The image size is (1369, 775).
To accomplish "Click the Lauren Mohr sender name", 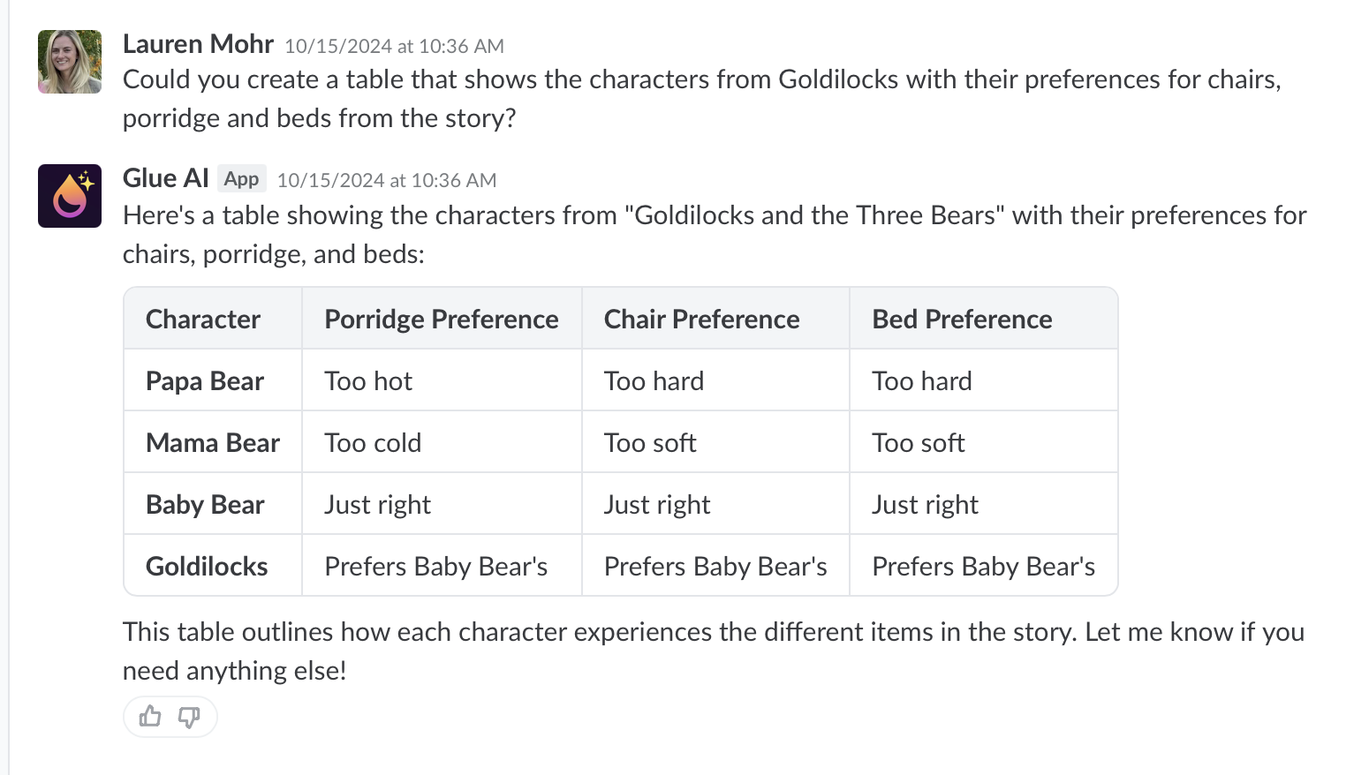I will click(198, 44).
